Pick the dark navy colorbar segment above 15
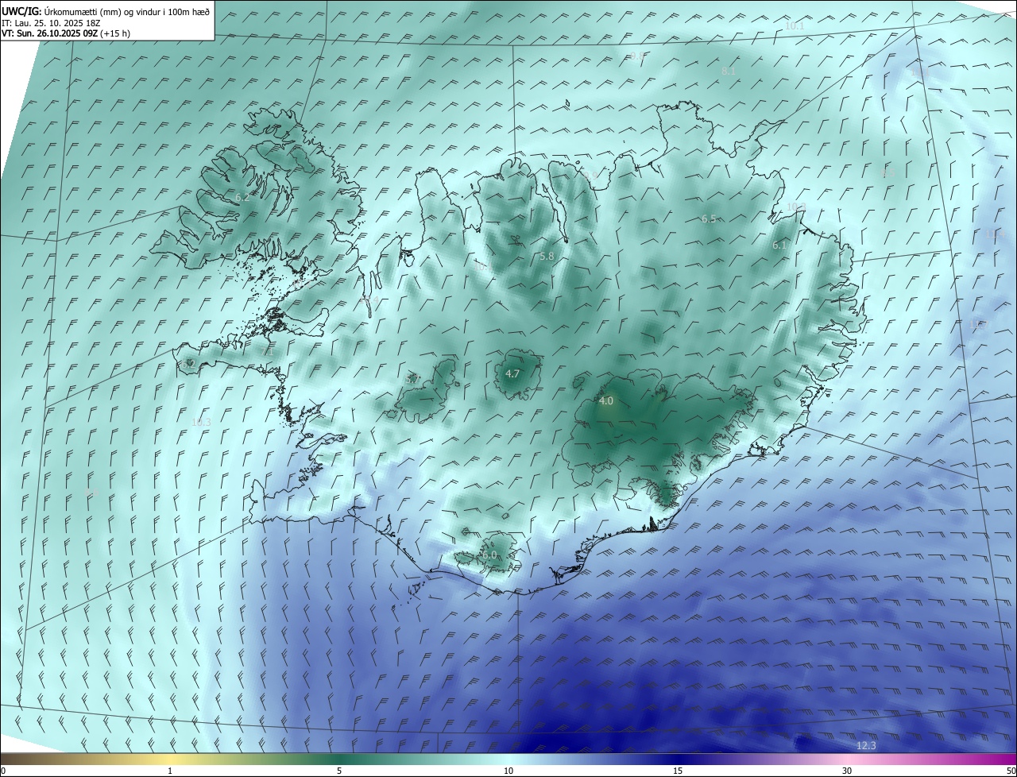Screen dimensions: 1017x777 (x=678, y=759)
